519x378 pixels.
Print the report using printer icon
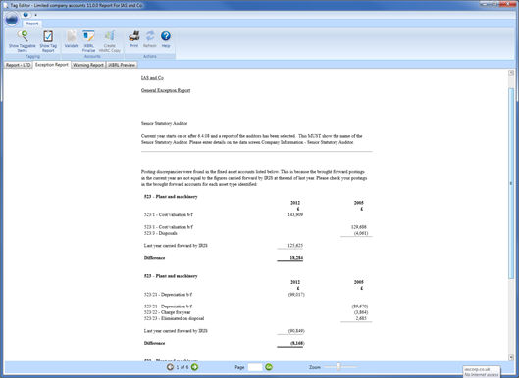click(134, 35)
